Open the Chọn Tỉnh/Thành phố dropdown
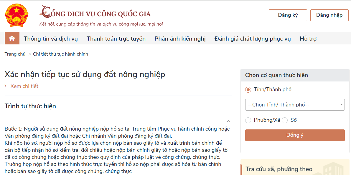 pyautogui.click(x=295, y=105)
